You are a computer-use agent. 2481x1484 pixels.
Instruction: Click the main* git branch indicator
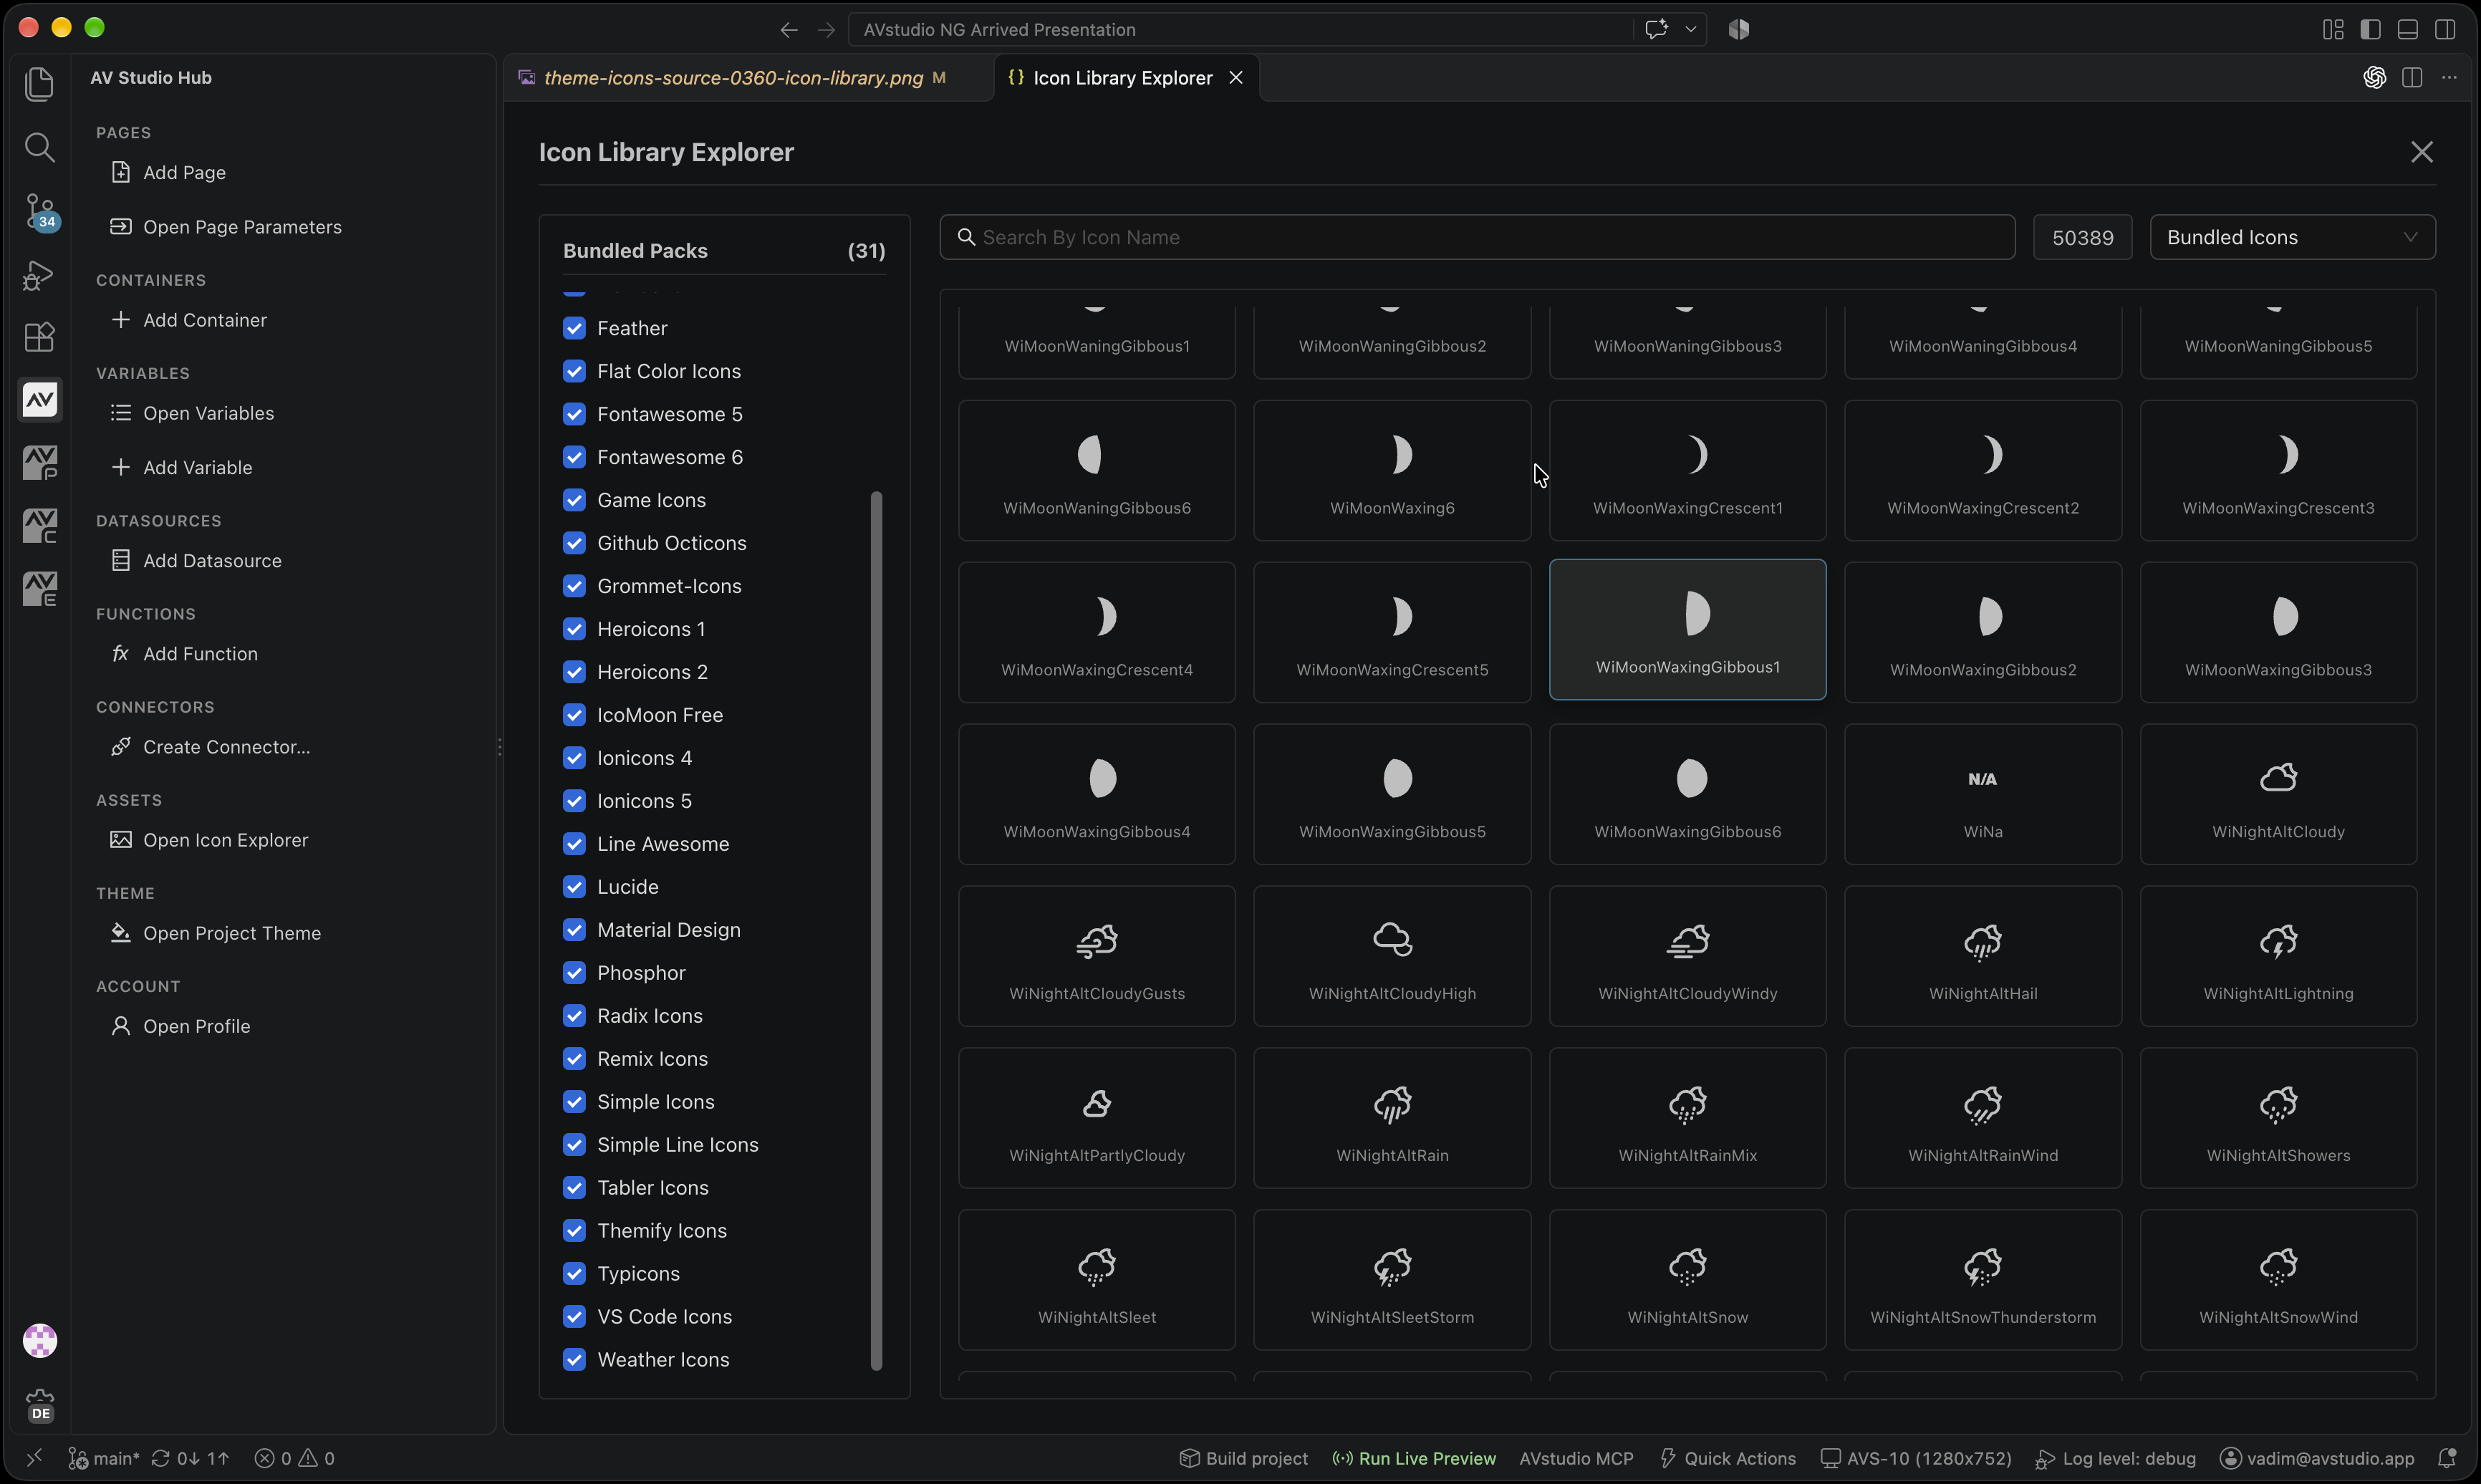104,1458
